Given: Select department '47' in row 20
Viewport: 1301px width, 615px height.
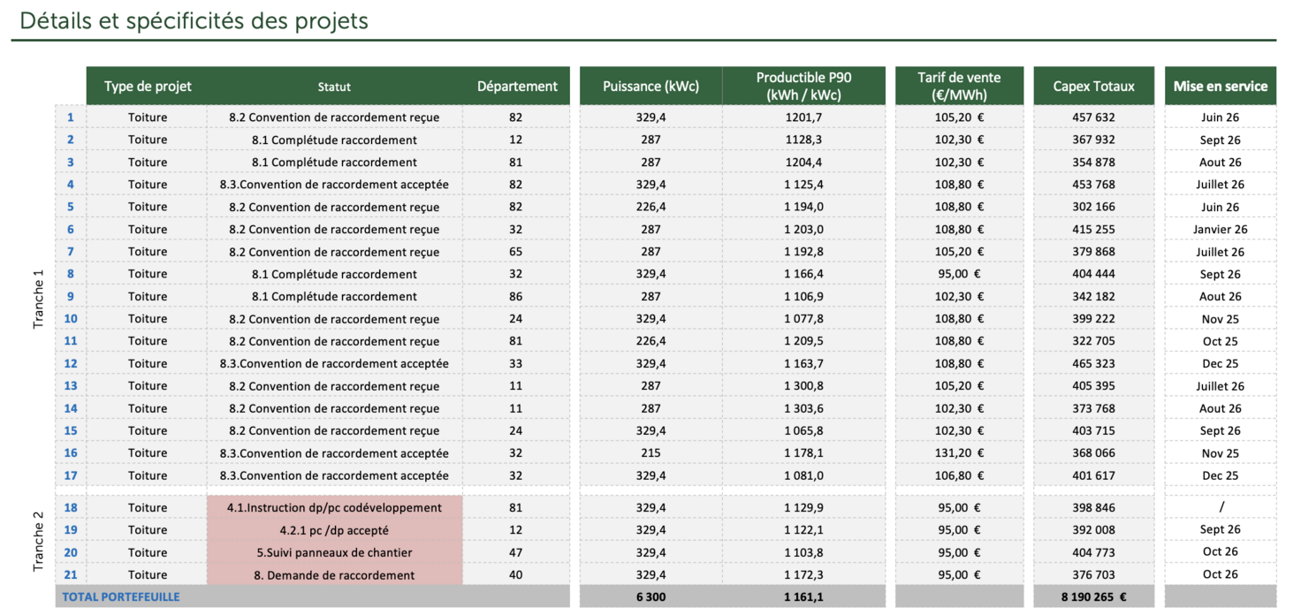Looking at the screenshot, I should 516,552.
